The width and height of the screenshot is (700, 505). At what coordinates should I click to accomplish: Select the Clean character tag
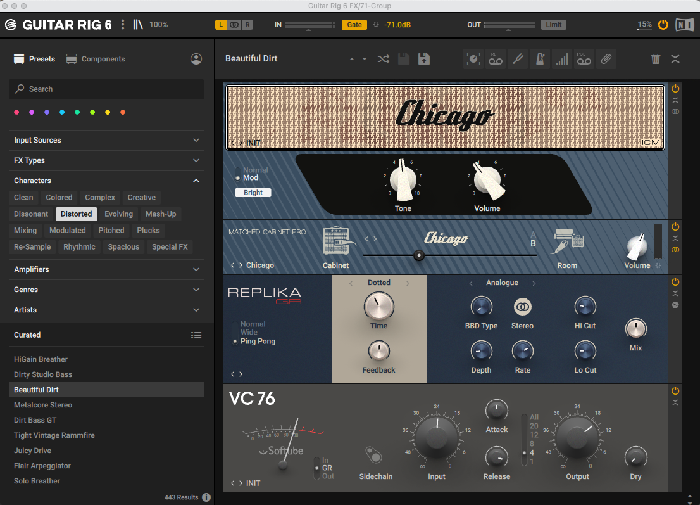[23, 198]
